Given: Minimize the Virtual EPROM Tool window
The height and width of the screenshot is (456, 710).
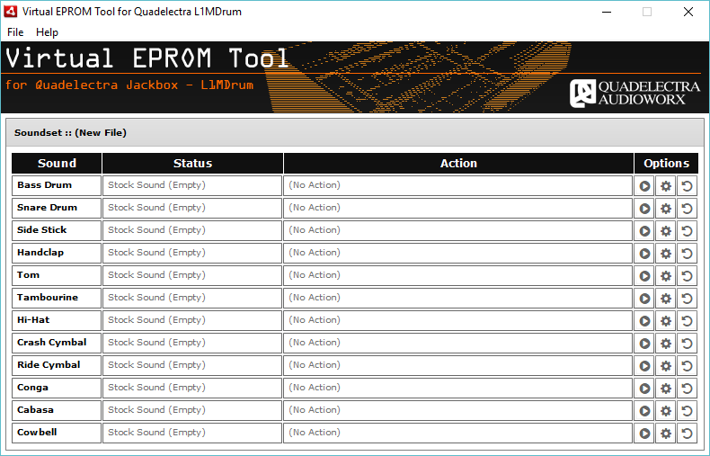Looking at the screenshot, I should 607,12.
